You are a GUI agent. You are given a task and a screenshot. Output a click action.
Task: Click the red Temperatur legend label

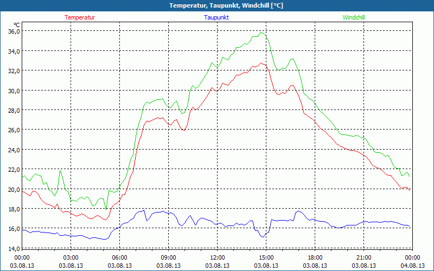pyautogui.click(x=80, y=17)
